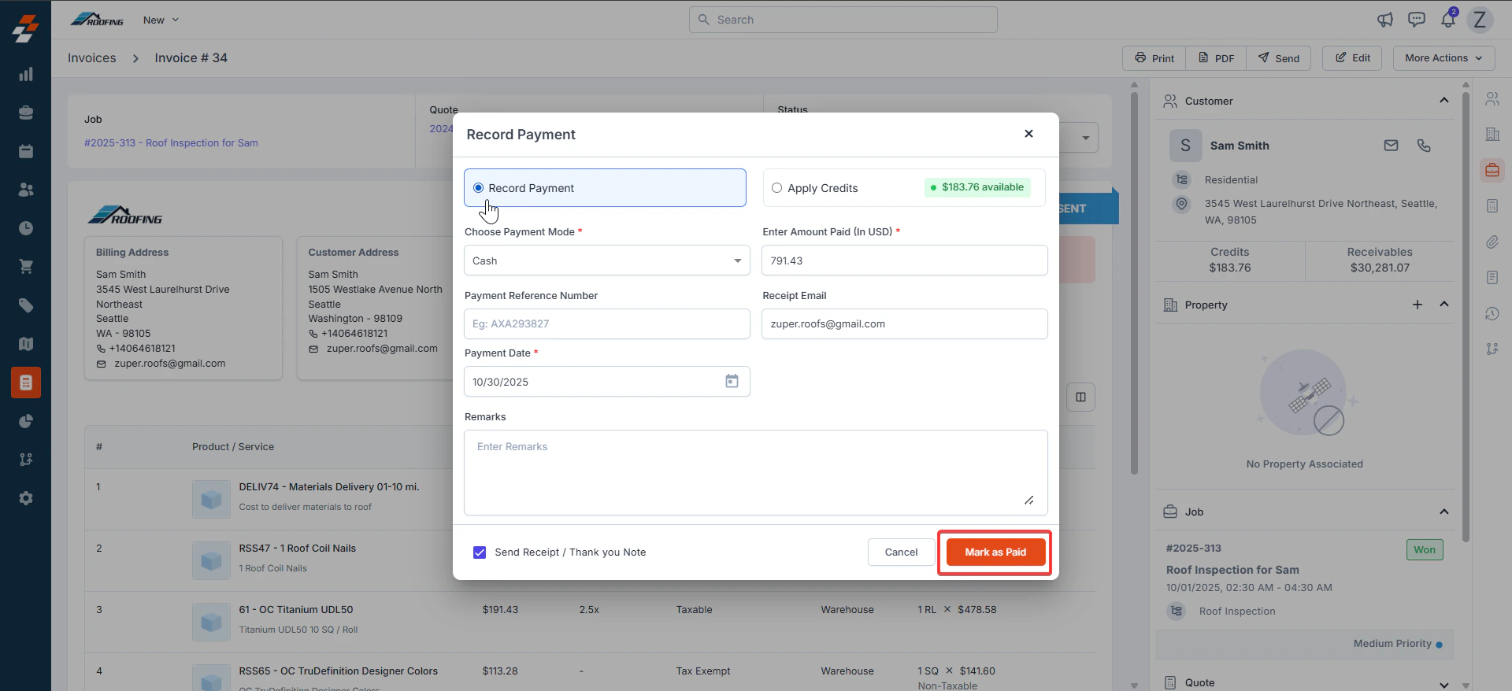Open the shopping cart sidebar icon
Image resolution: width=1512 pixels, height=691 pixels.
[26, 267]
